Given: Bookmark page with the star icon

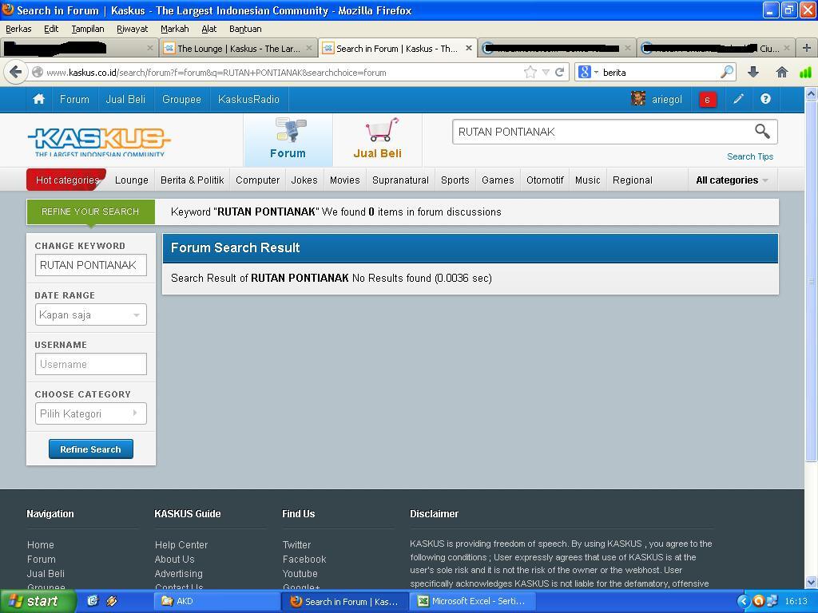Looking at the screenshot, I should (530, 72).
